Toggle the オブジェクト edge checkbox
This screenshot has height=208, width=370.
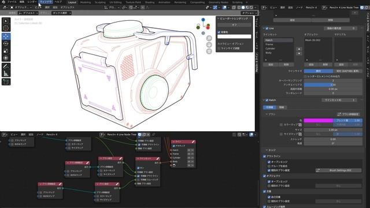pyautogui.click(x=264, y=176)
